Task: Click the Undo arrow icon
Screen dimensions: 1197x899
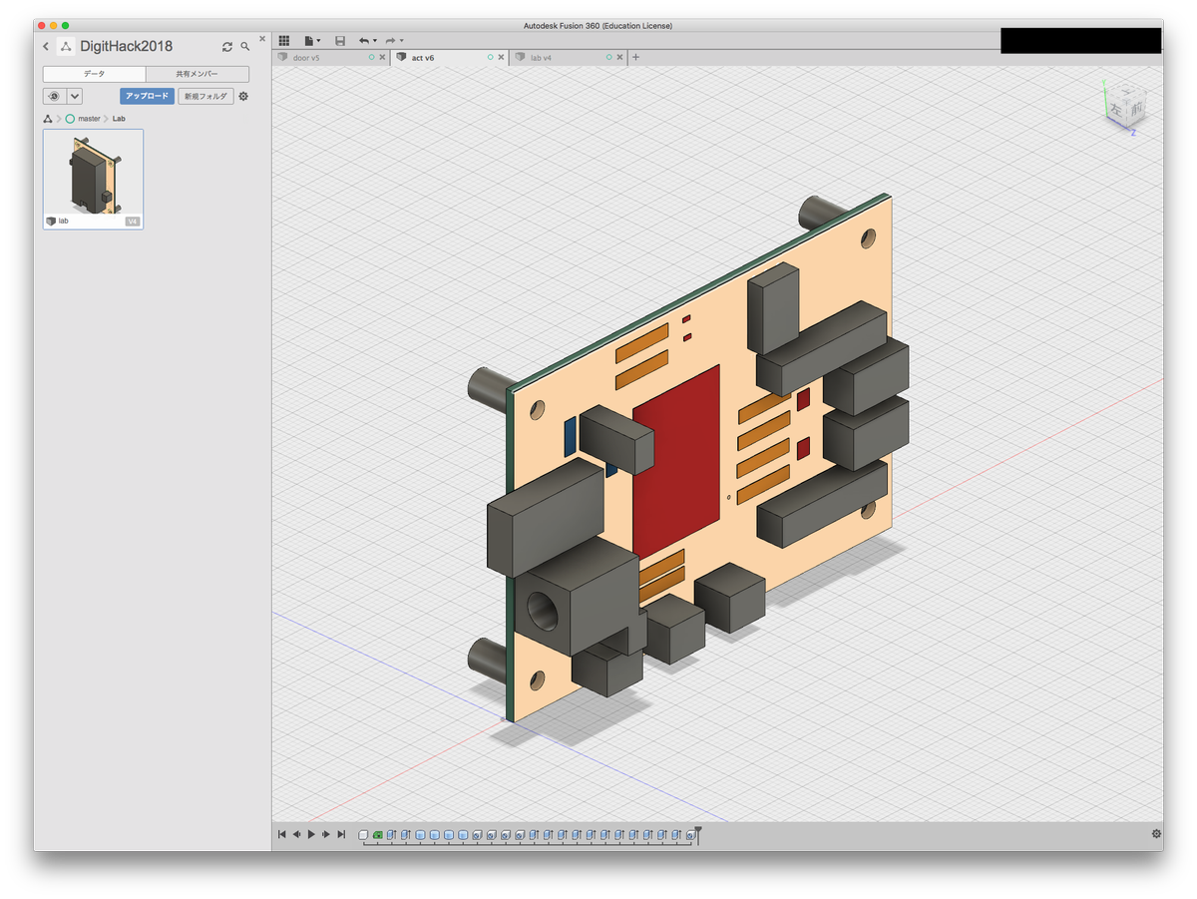Action: pos(365,40)
